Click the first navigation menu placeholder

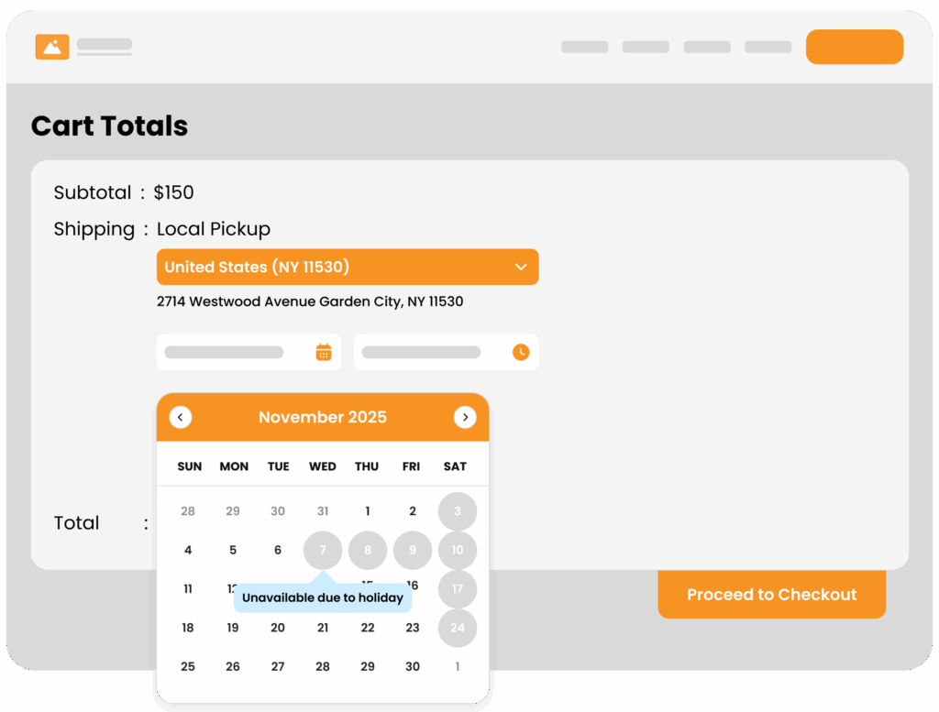coord(584,47)
